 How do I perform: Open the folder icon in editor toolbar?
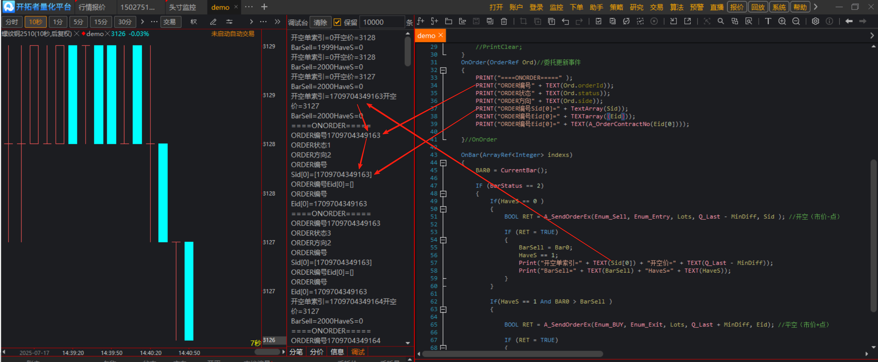point(448,21)
